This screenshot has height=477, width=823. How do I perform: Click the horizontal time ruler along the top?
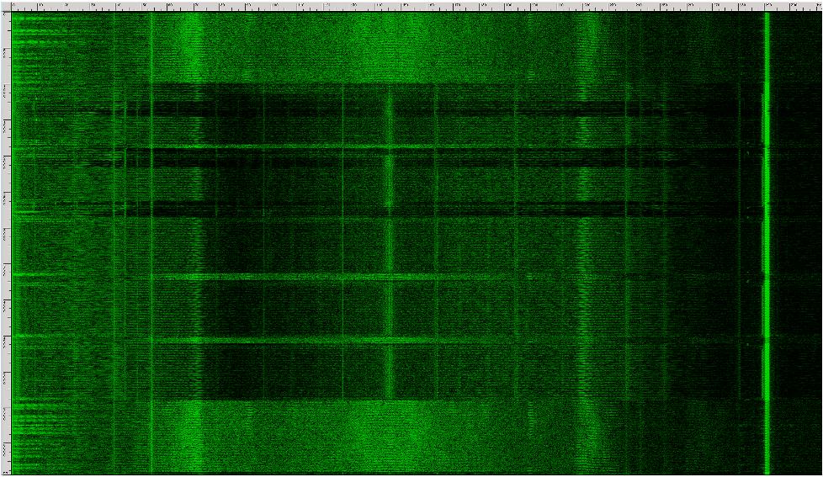point(412,5)
